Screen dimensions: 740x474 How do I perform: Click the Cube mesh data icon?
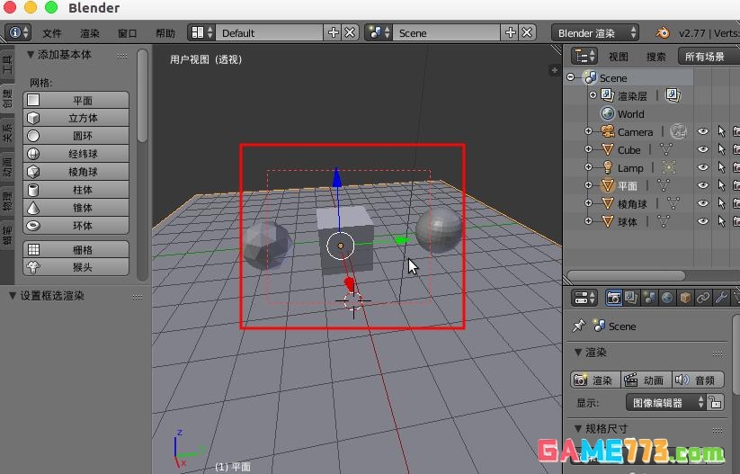tap(666, 149)
